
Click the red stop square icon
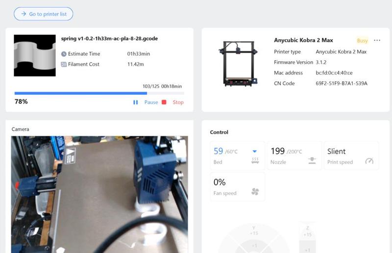(164, 102)
